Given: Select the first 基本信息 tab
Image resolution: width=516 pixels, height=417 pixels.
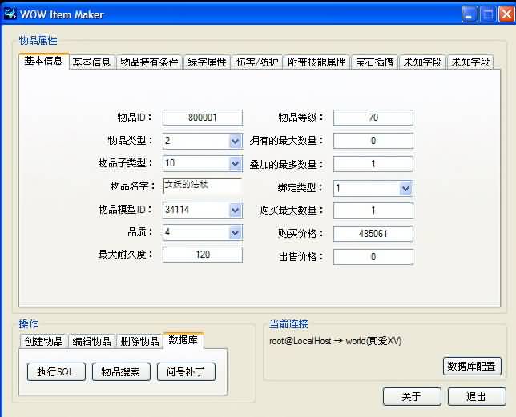Looking at the screenshot, I should click(43, 61).
